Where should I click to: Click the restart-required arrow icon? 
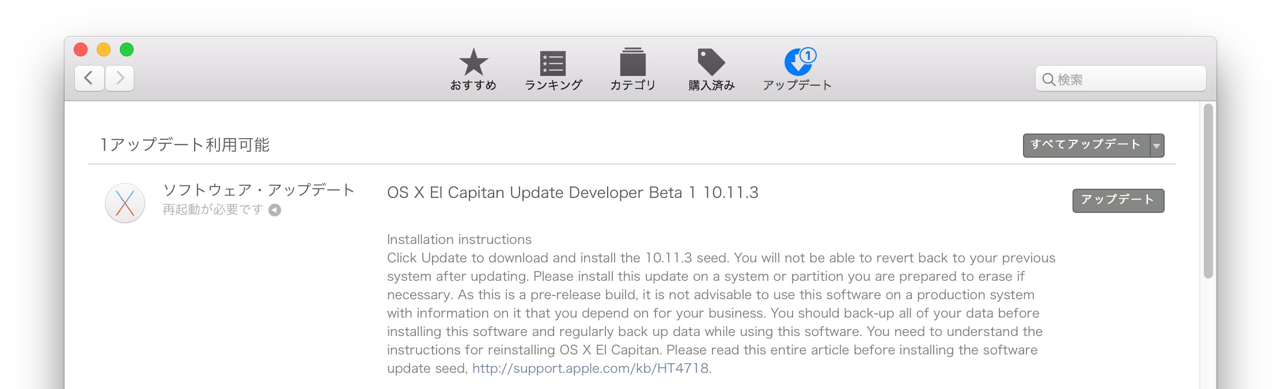275,210
